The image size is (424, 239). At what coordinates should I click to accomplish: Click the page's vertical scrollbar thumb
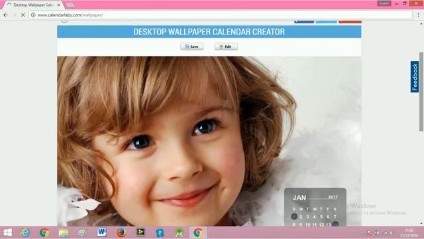click(421, 92)
